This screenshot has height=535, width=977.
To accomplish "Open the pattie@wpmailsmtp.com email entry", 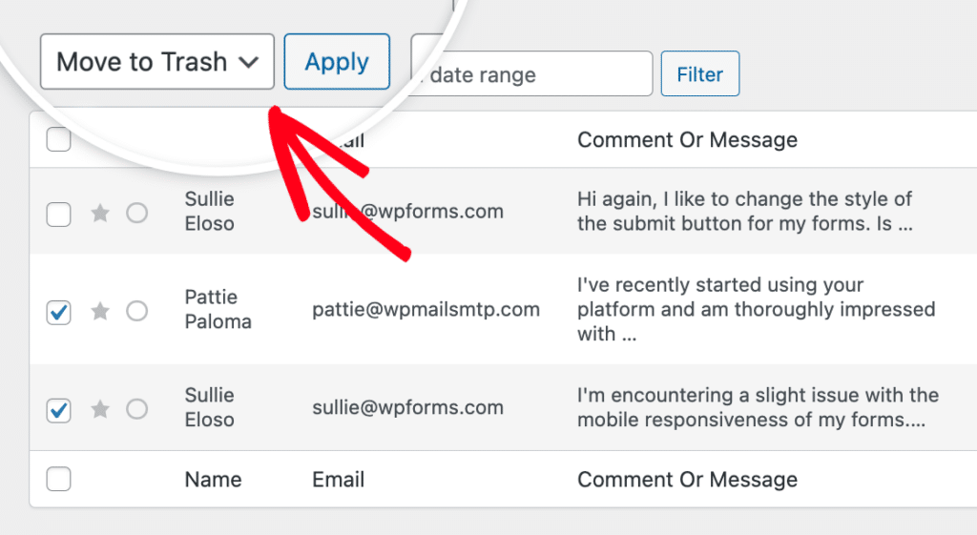I will (426, 309).
